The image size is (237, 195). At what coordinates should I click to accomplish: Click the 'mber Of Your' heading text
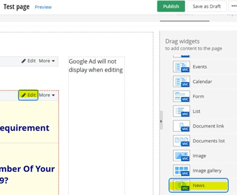click(27, 169)
